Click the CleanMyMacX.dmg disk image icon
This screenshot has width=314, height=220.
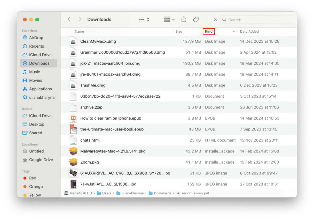73,41
